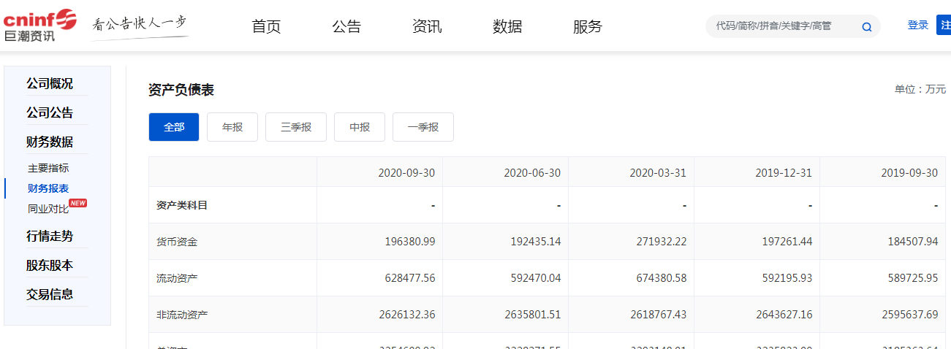Open 公司公告 sidebar section

coord(50,112)
